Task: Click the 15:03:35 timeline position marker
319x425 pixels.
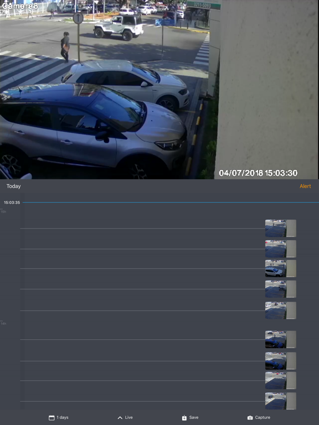Action: tap(12, 203)
